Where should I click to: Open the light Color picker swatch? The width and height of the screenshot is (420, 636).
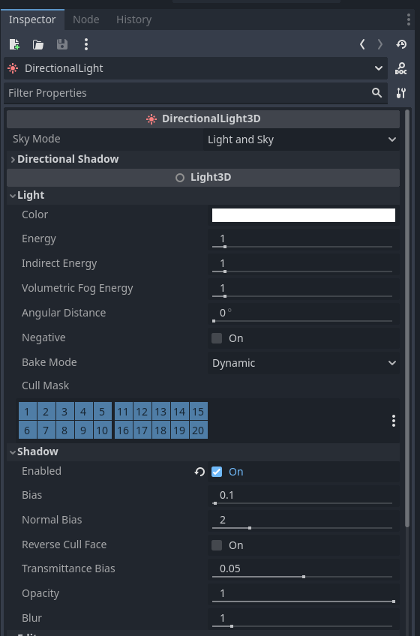[304, 215]
